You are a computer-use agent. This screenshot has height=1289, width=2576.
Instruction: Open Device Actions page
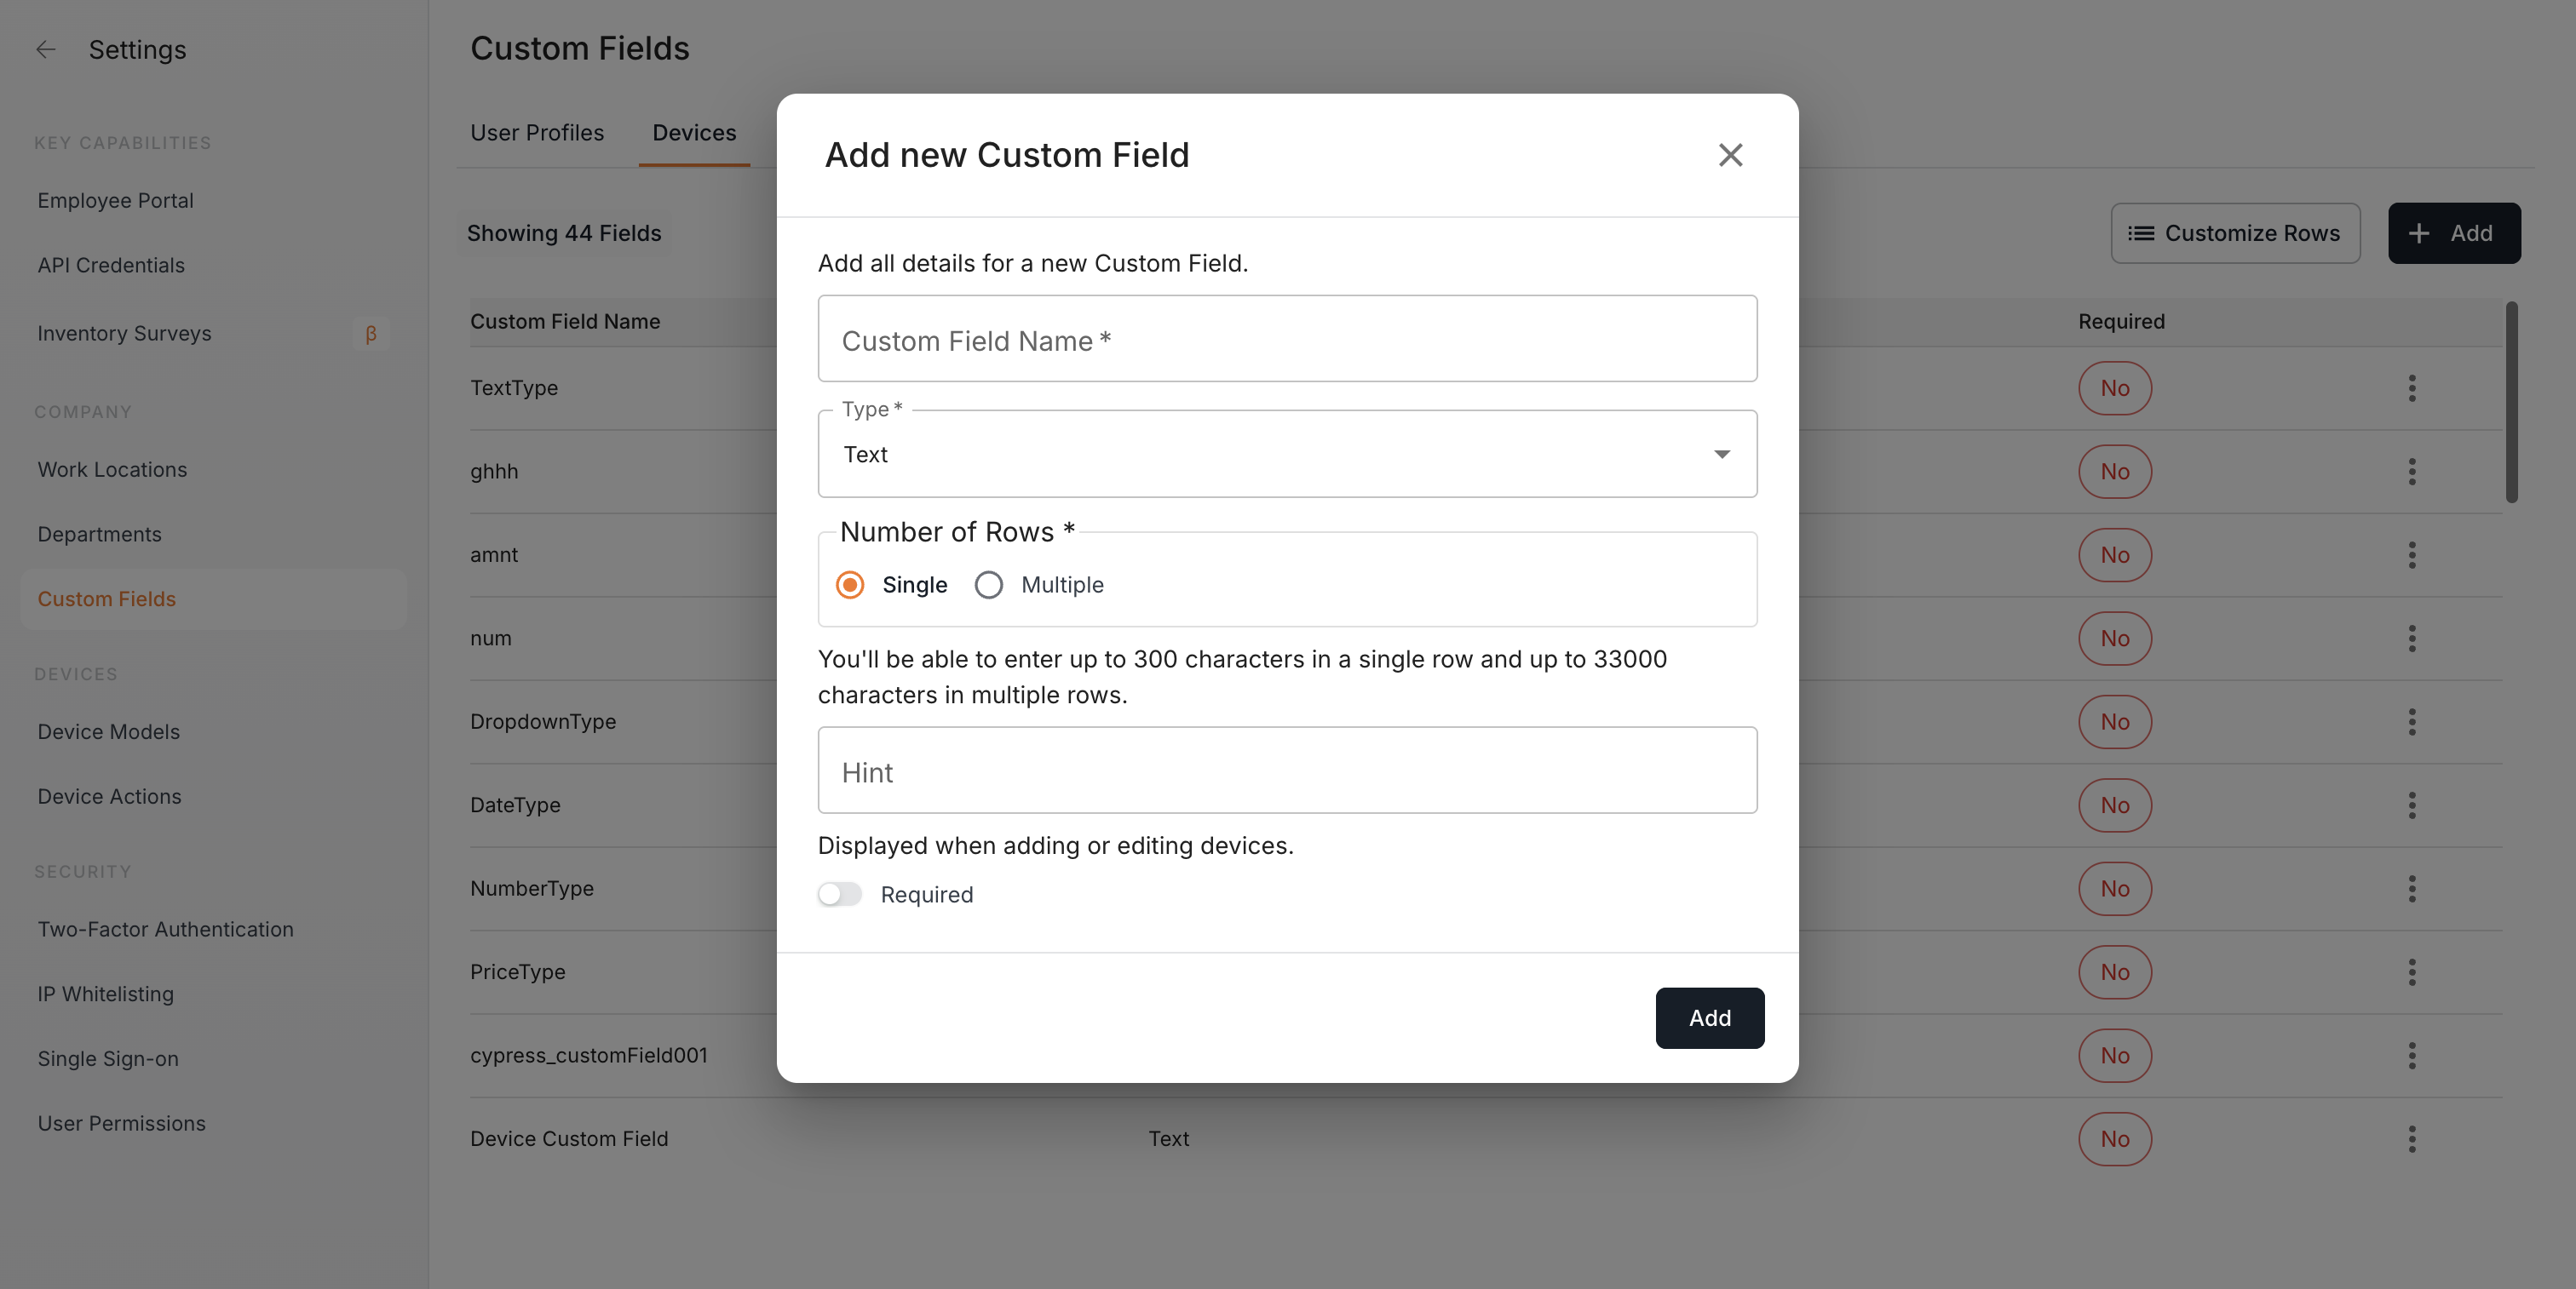[109, 798]
